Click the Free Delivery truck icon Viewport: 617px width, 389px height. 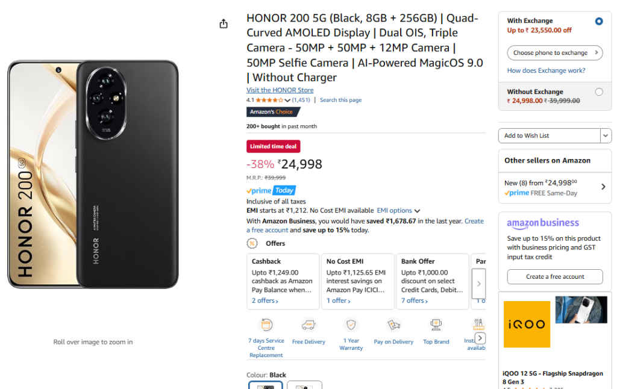[308, 324]
